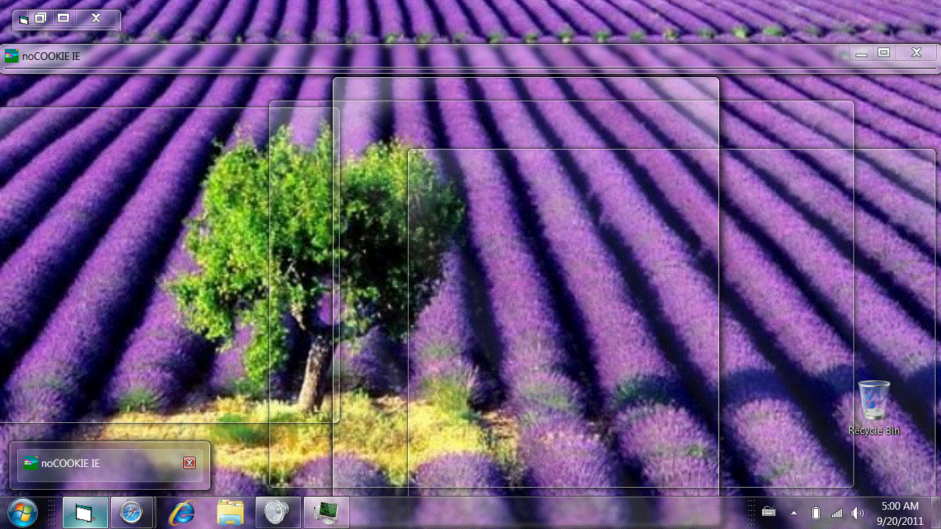941x529 pixels.
Task: Open network signal tray icon
Action: (x=836, y=512)
